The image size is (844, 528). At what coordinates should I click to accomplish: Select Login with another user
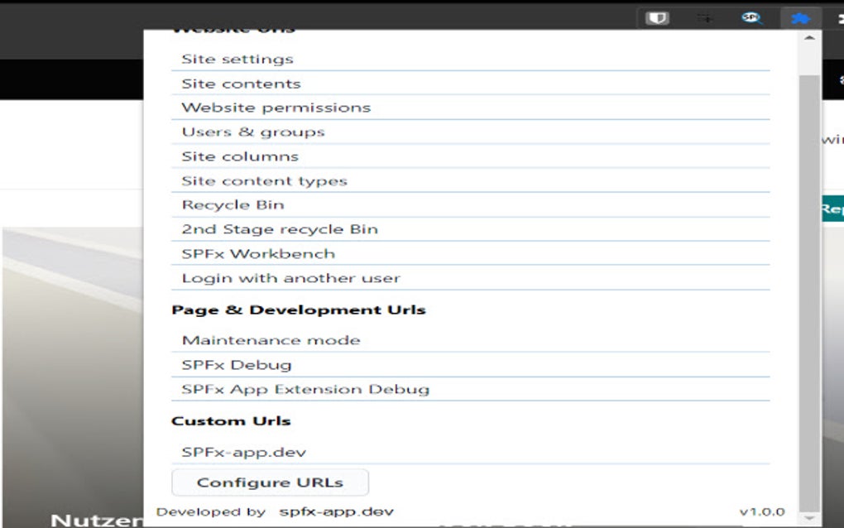click(290, 277)
